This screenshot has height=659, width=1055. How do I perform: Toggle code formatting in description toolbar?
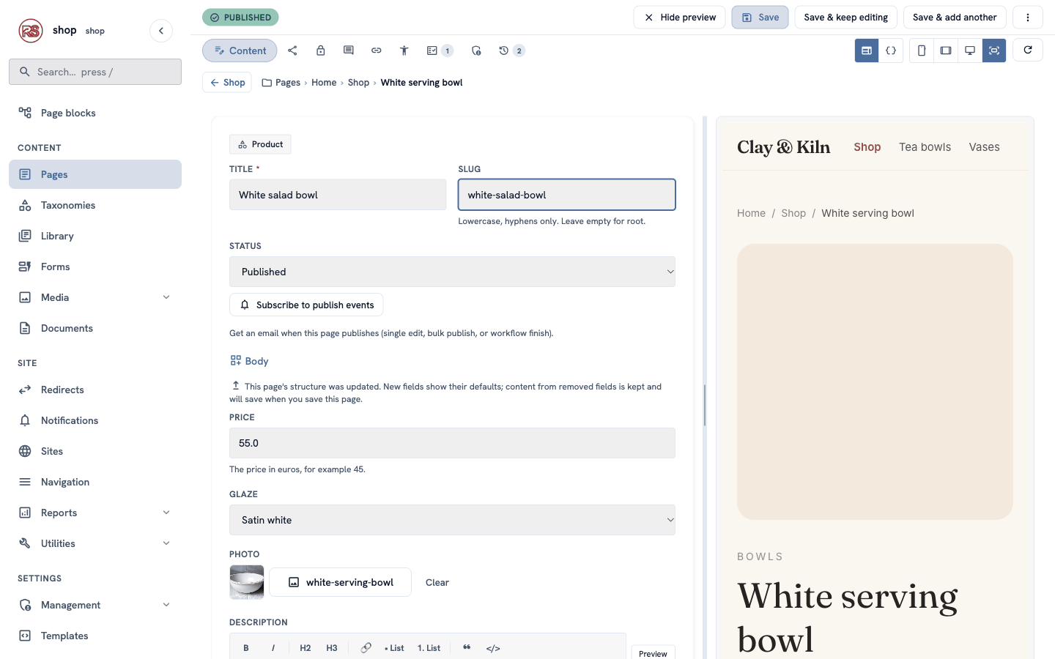(493, 648)
